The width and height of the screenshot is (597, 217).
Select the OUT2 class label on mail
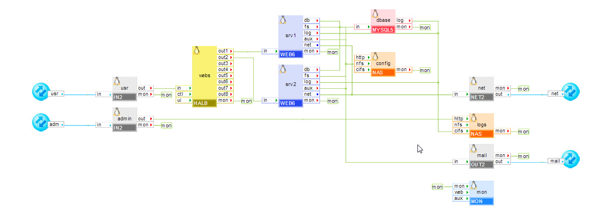pyautogui.click(x=481, y=165)
